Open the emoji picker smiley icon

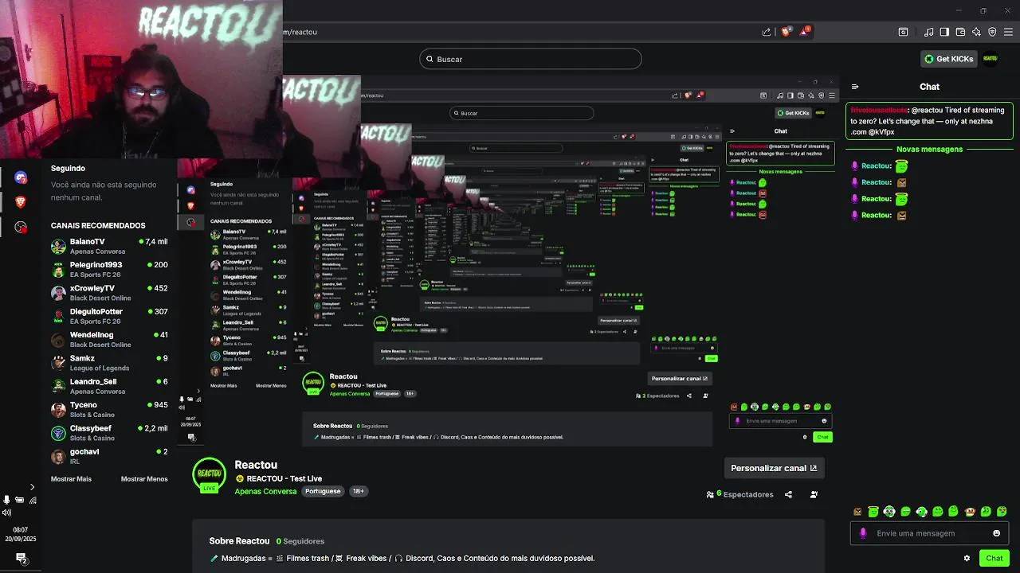point(996,533)
